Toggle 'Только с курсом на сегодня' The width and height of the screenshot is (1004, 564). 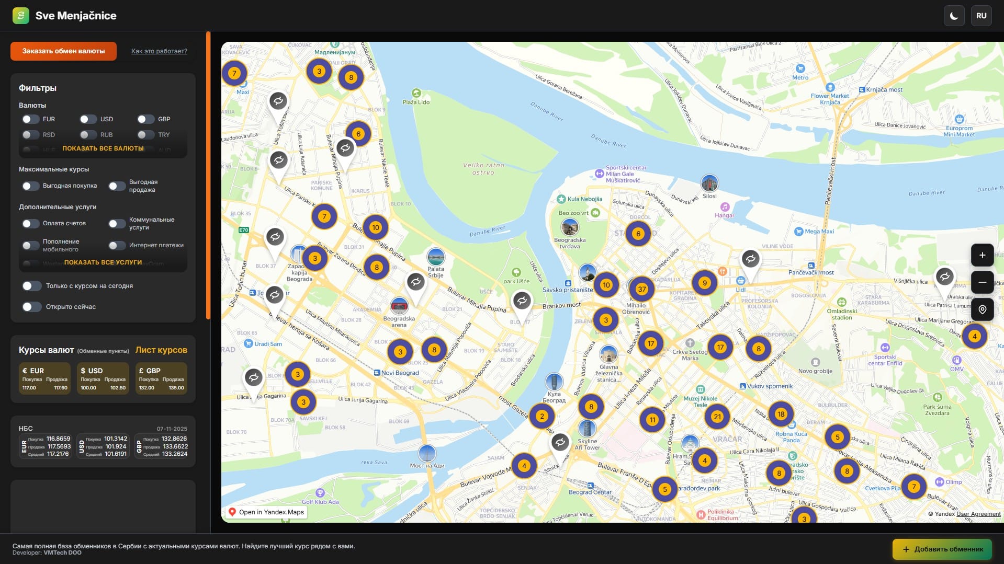point(31,286)
